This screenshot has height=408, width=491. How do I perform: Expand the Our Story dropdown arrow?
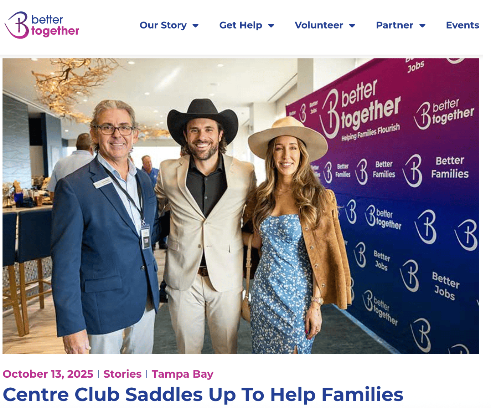coord(195,26)
